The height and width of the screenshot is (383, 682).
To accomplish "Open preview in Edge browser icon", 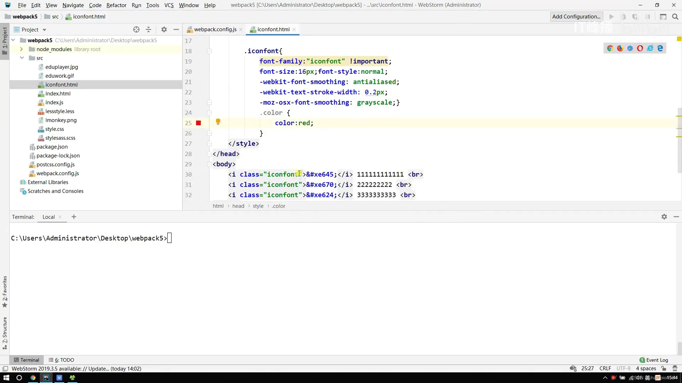I will tap(660, 48).
